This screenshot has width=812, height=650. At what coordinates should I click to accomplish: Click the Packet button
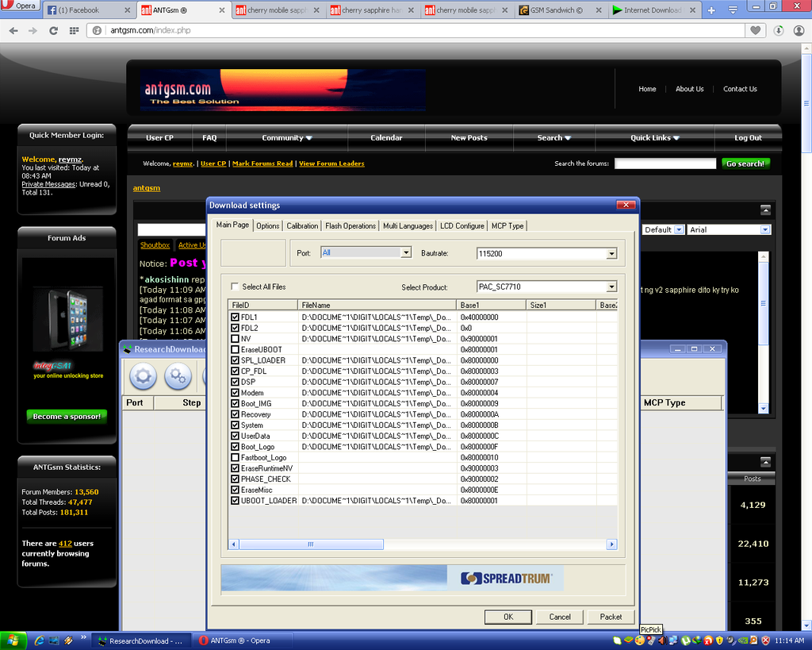point(611,617)
